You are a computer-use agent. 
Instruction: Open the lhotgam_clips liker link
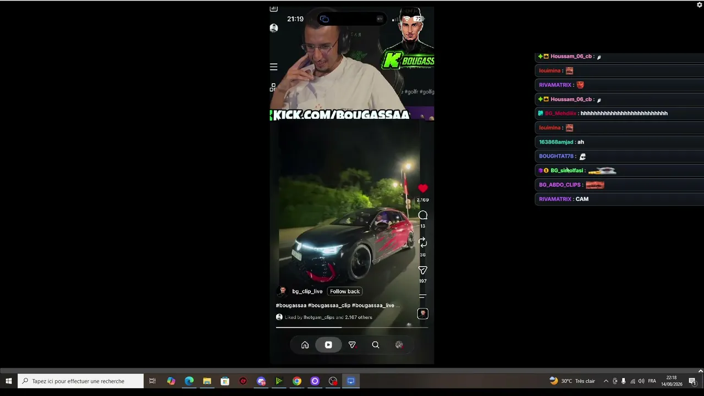pyautogui.click(x=319, y=317)
